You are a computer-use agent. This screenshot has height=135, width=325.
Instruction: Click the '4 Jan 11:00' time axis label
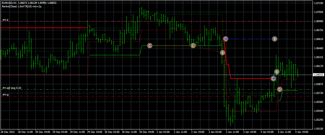[x=284, y=133]
